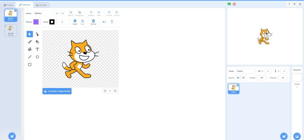Click the Undo arrow
The height and width of the screenshot is (140, 304).
(x=57, y=13)
